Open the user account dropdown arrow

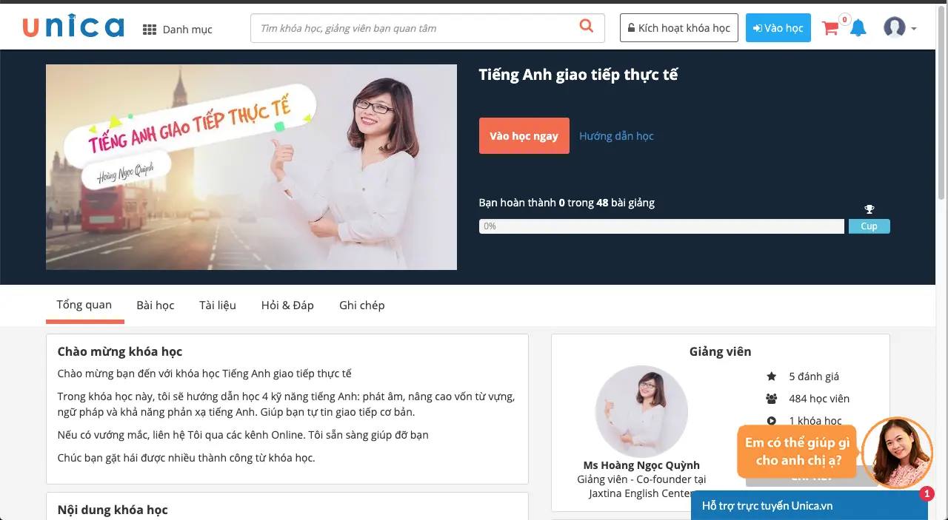click(x=912, y=28)
